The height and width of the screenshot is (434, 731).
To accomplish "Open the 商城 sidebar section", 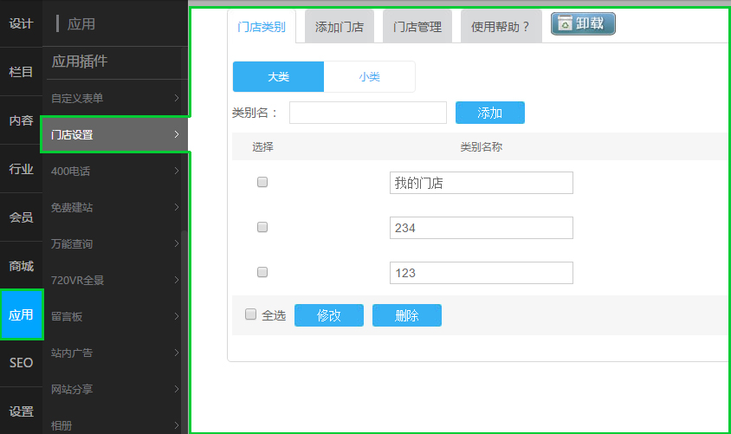I will click(21, 266).
